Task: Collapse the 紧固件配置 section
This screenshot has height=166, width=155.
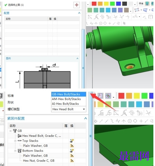Action: (x=85, y=118)
